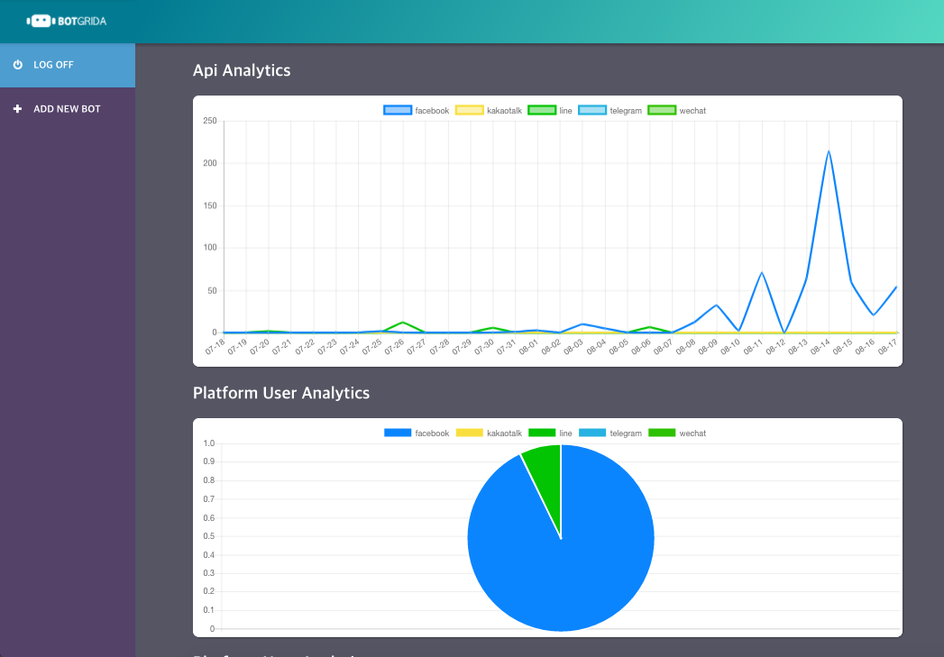Click the 08-11 data point on facebook line
This screenshot has width=944, height=657.
[762, 272]
